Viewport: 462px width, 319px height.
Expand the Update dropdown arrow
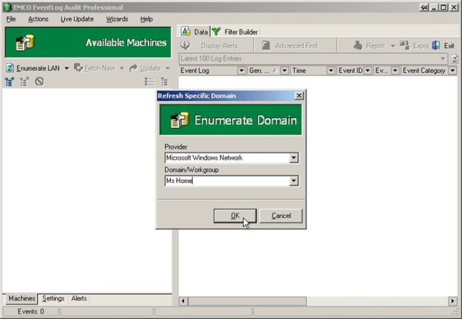point(168,68)
